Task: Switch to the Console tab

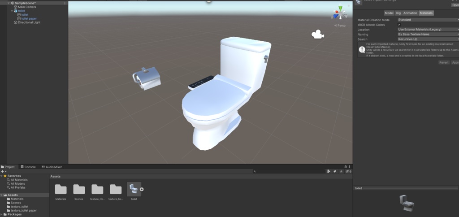Action: click(28, 167)
